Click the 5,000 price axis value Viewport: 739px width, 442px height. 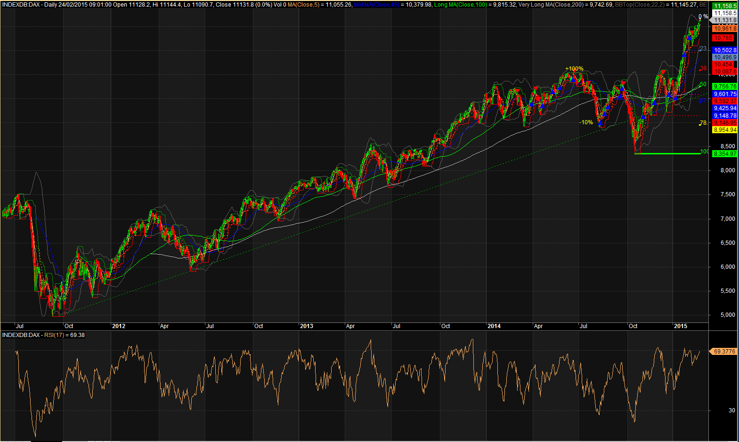(x=728, y=315)
